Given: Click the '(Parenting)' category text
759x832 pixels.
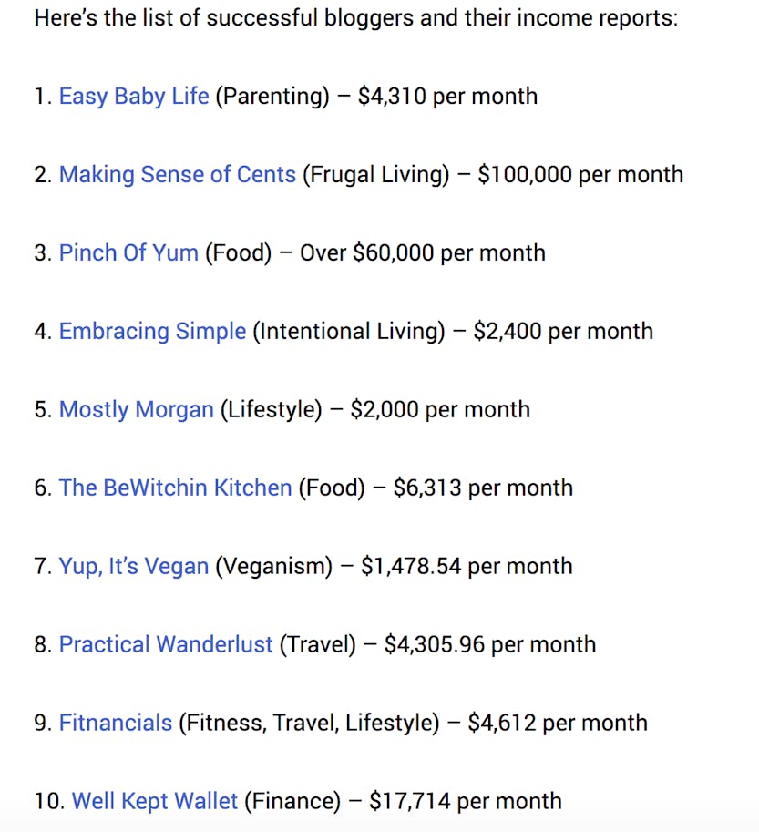Looking at the screenshot, I should tap(272, 97).
